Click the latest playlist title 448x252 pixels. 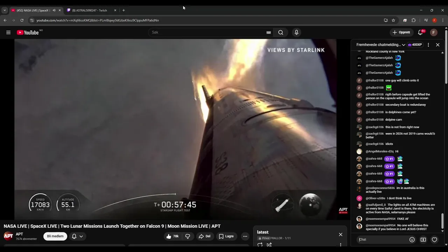coord(263,232)
